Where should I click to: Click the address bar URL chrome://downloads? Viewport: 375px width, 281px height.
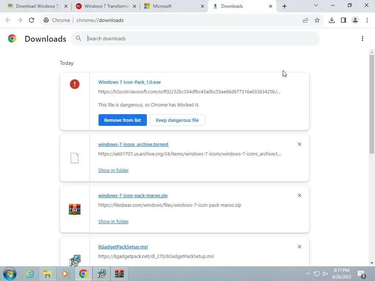(100, 20)
